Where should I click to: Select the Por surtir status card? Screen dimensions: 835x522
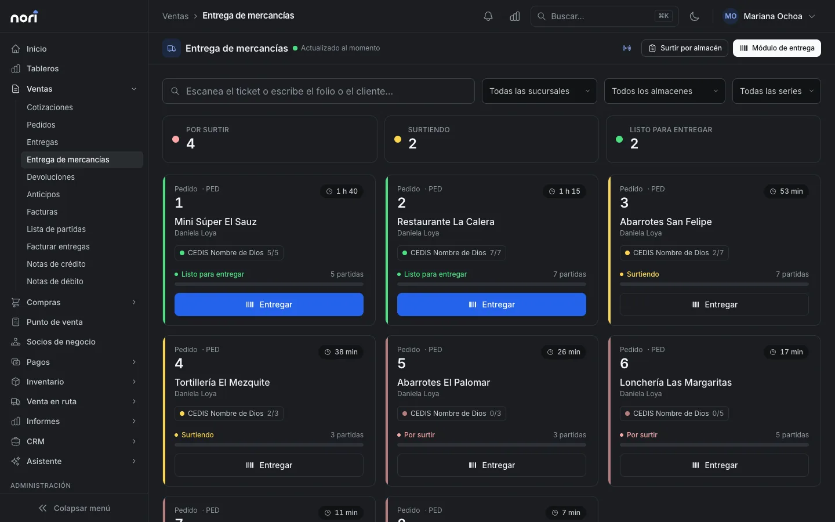pyautogui.click(x=270, y=139)
